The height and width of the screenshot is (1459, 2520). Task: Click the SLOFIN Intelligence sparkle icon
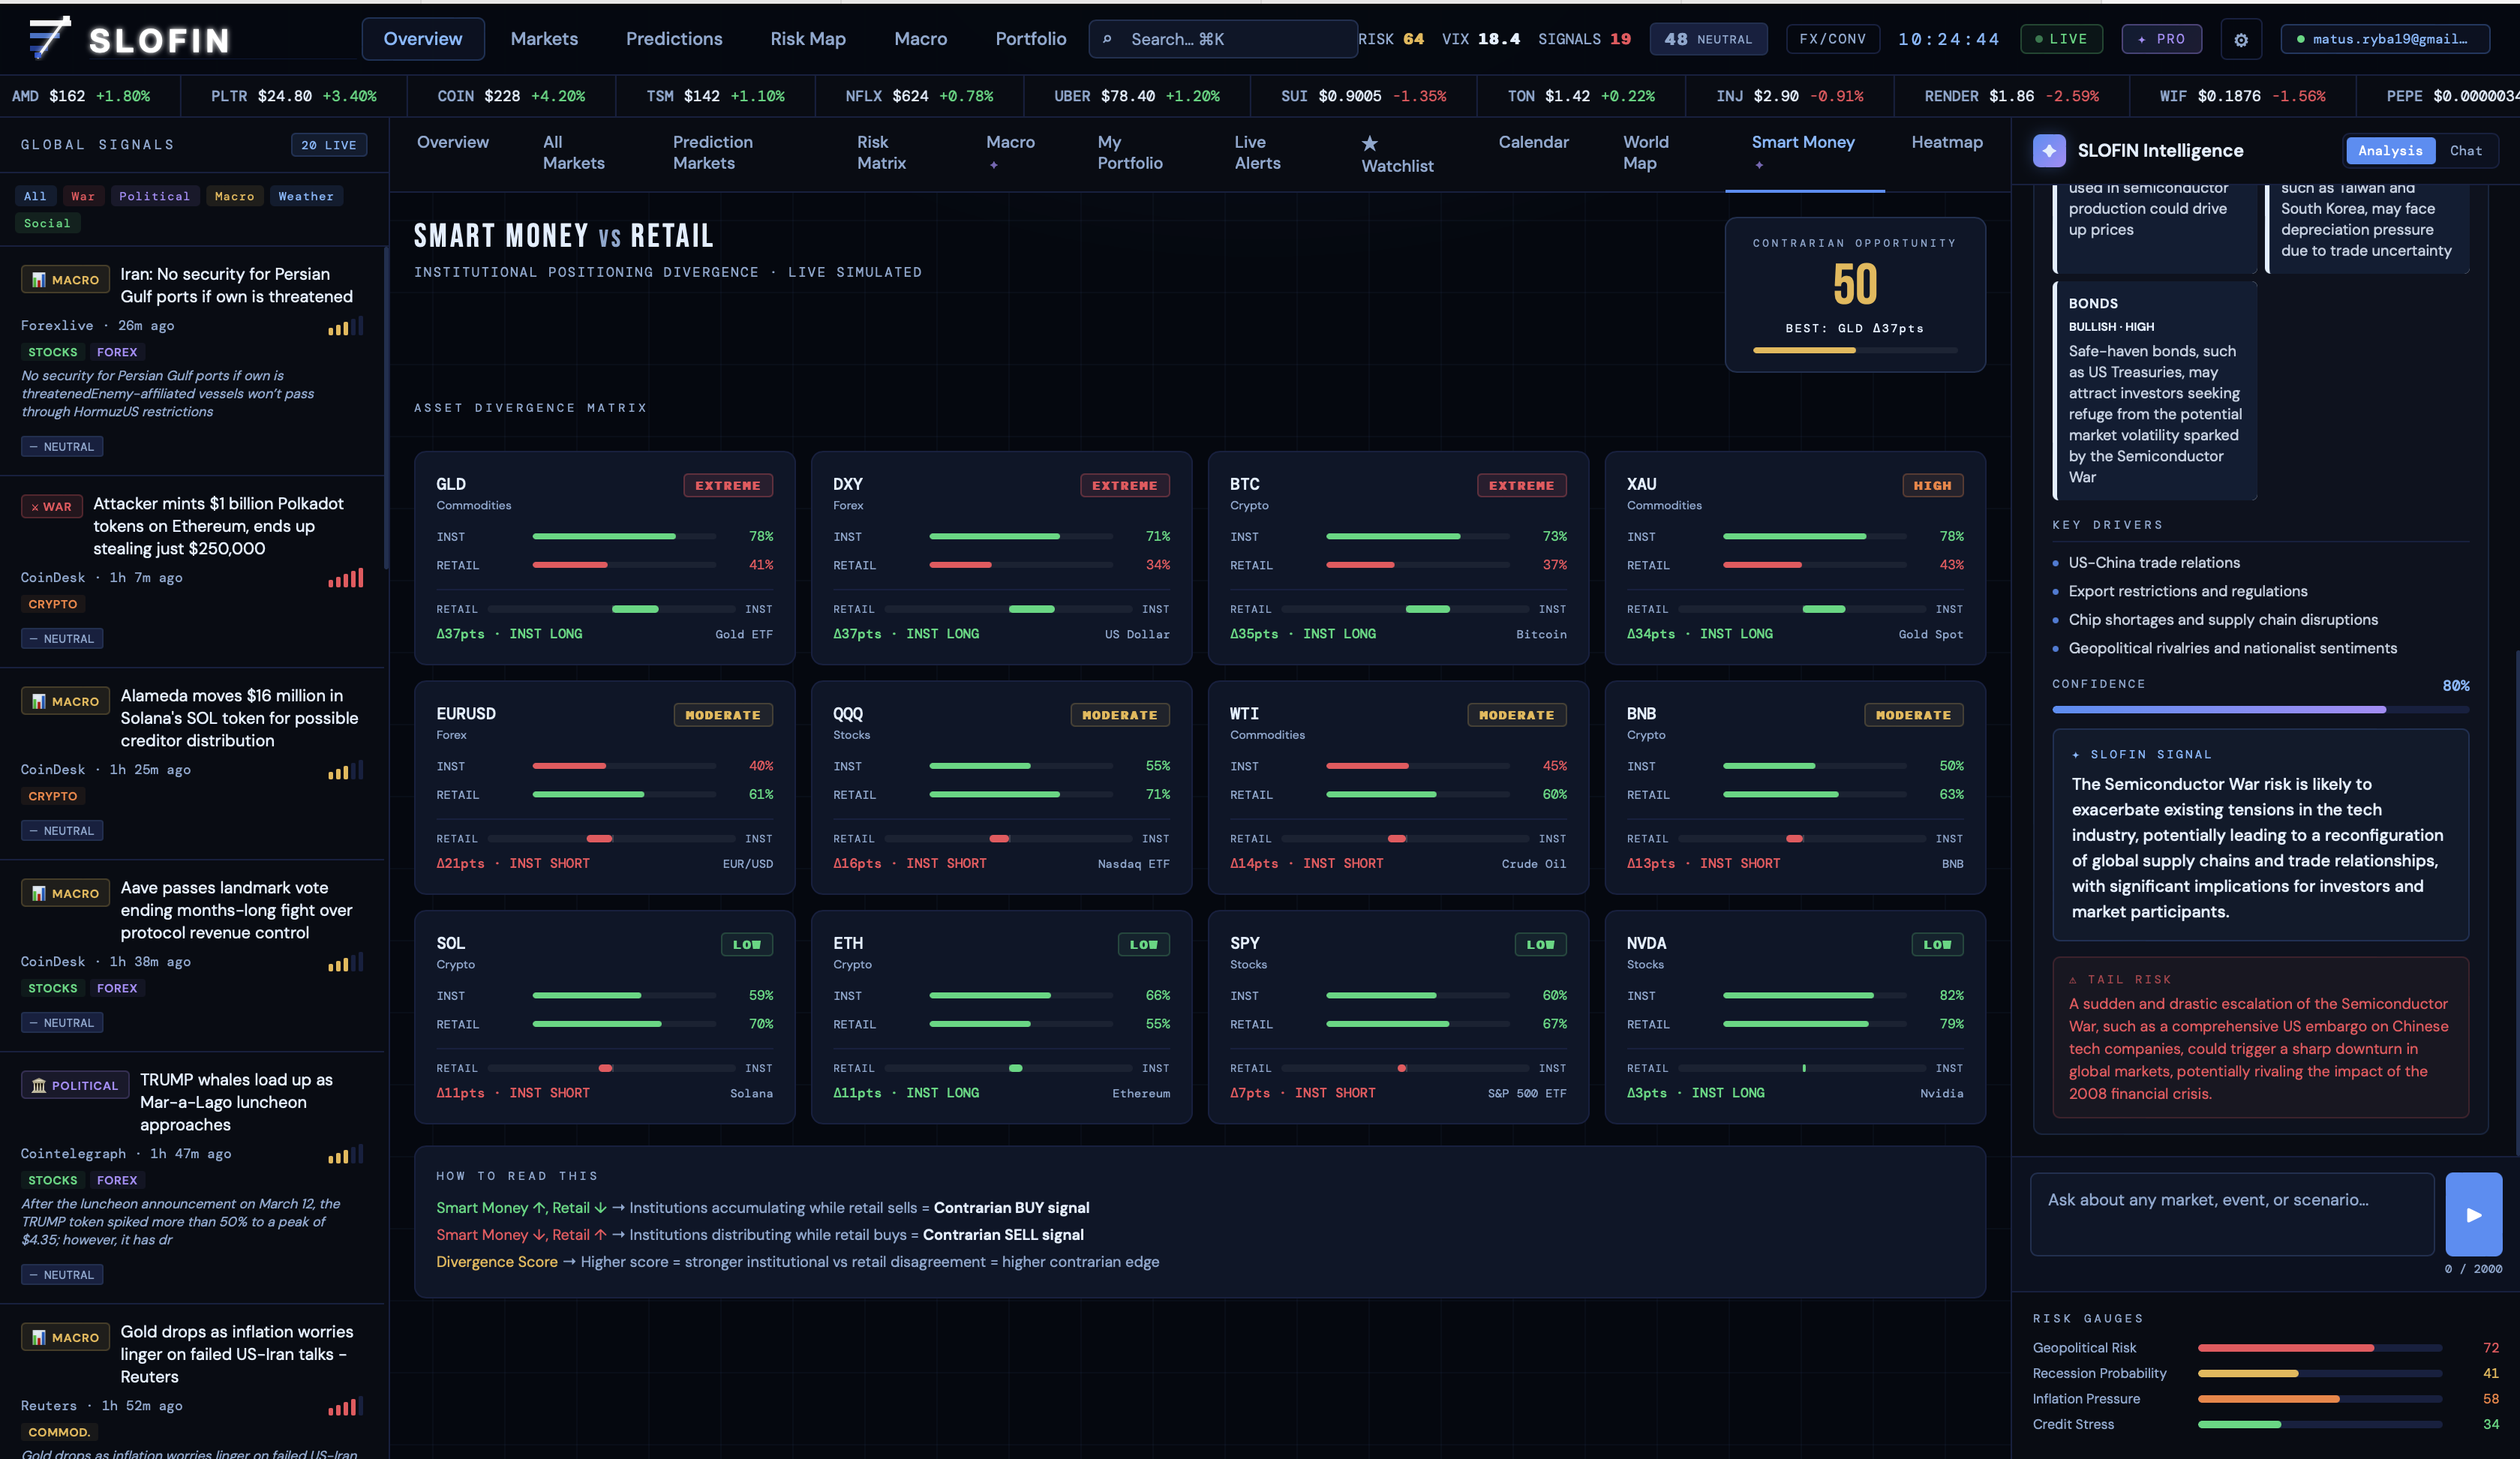coord(2049,151)
